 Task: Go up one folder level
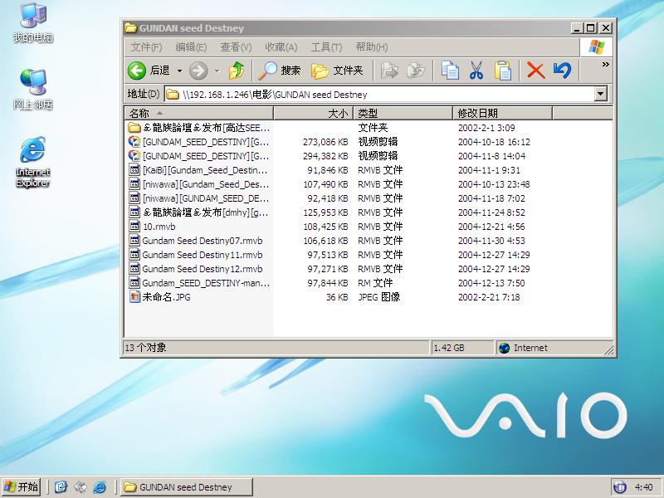pos(237,71)
